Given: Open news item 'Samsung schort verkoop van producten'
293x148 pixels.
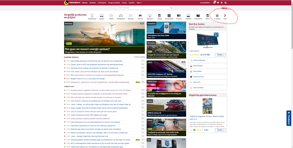Looking at the screenshot, I should click(x=94, y=68).
